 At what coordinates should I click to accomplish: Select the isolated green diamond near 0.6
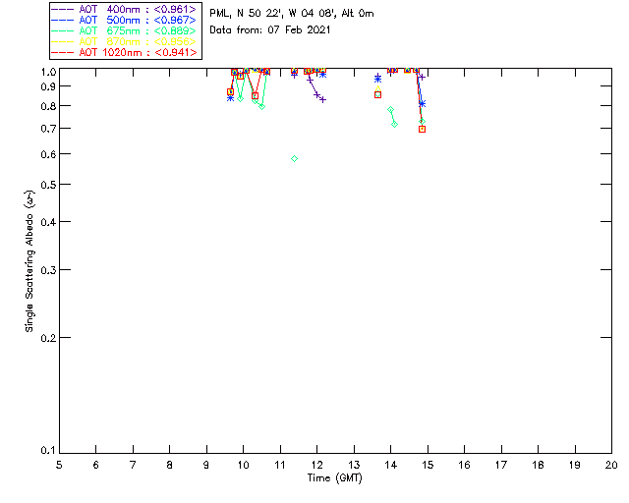click(294, 159)
